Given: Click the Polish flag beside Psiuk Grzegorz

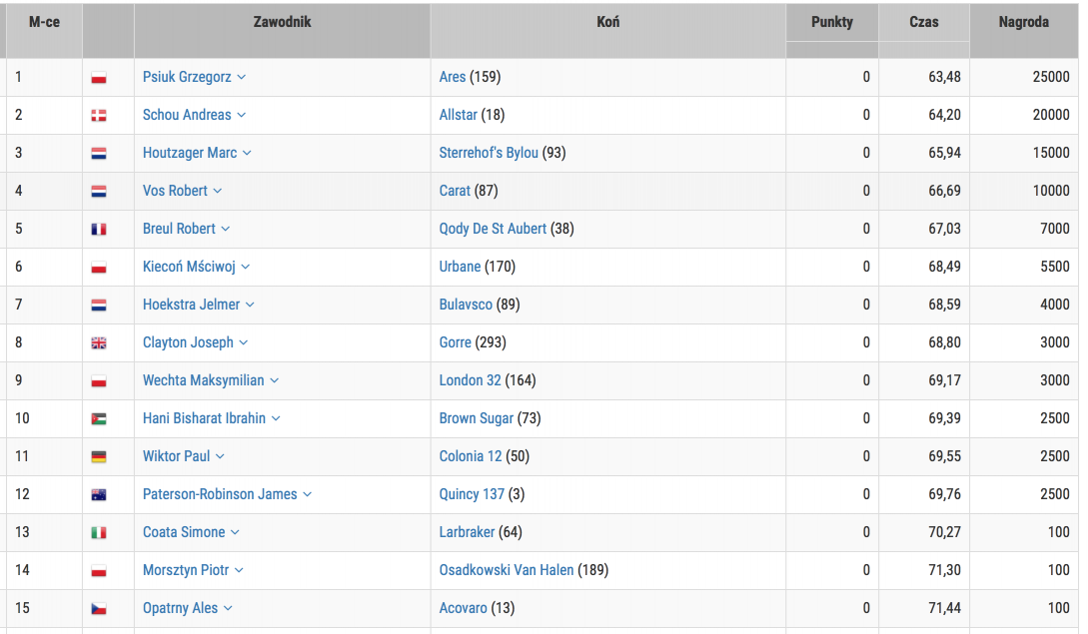Looking at the screenshot, I should [99, 78].
